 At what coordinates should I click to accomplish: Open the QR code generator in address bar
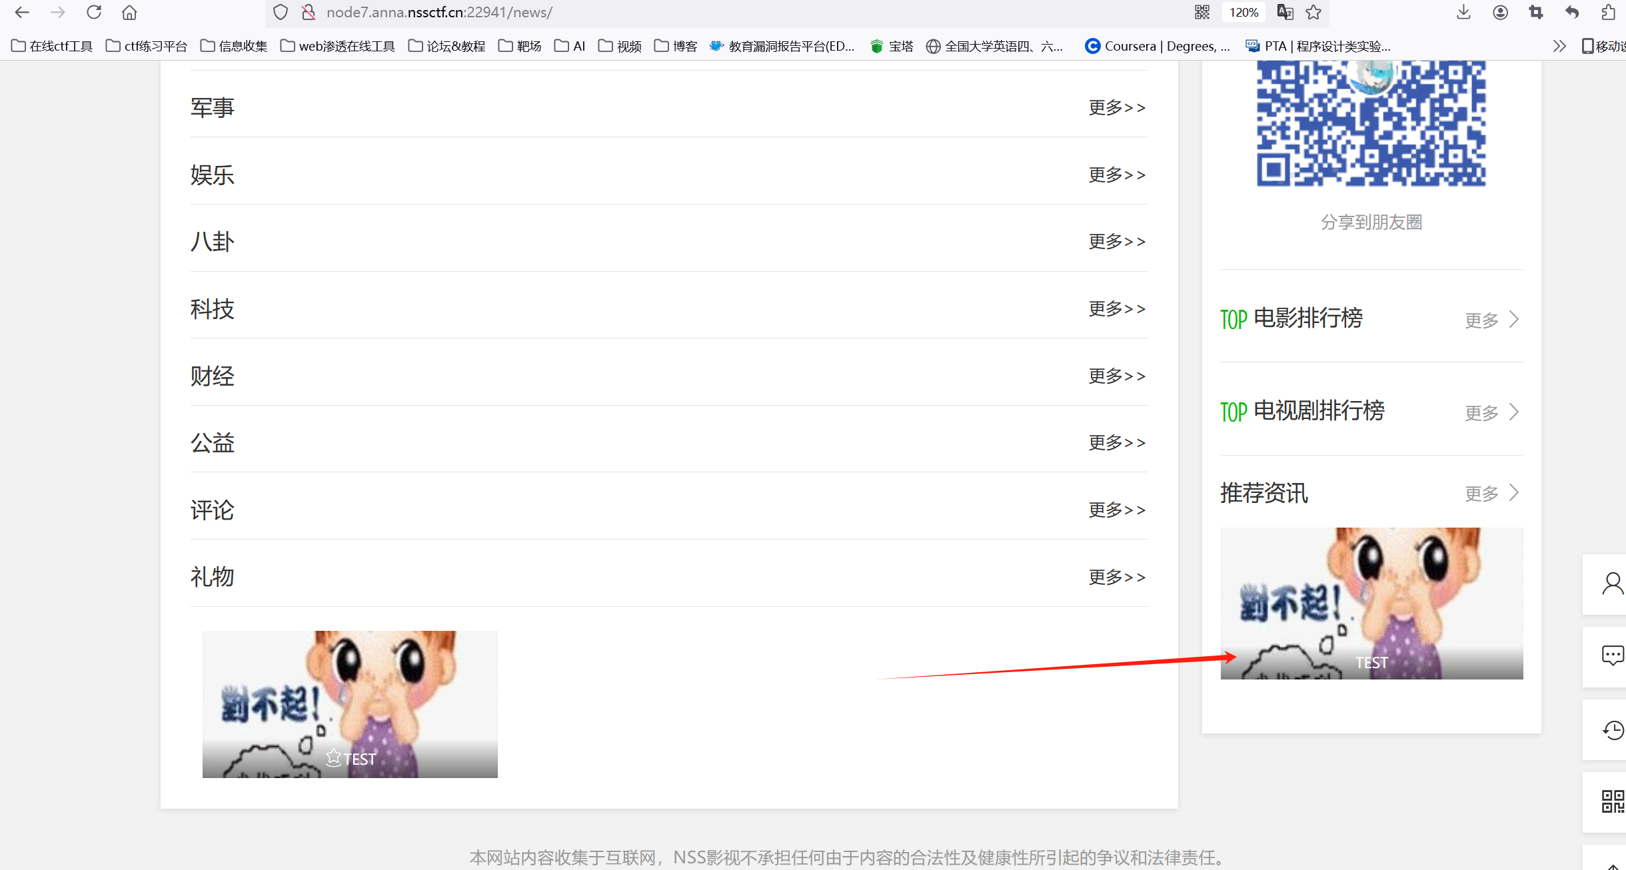(x=1202, y=12)
